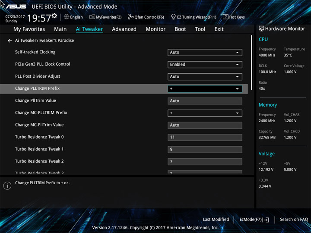Screen dimensions: 311x233
Task: Click the +3.3V 3.344 V reading
Action: tap(265, 186)
